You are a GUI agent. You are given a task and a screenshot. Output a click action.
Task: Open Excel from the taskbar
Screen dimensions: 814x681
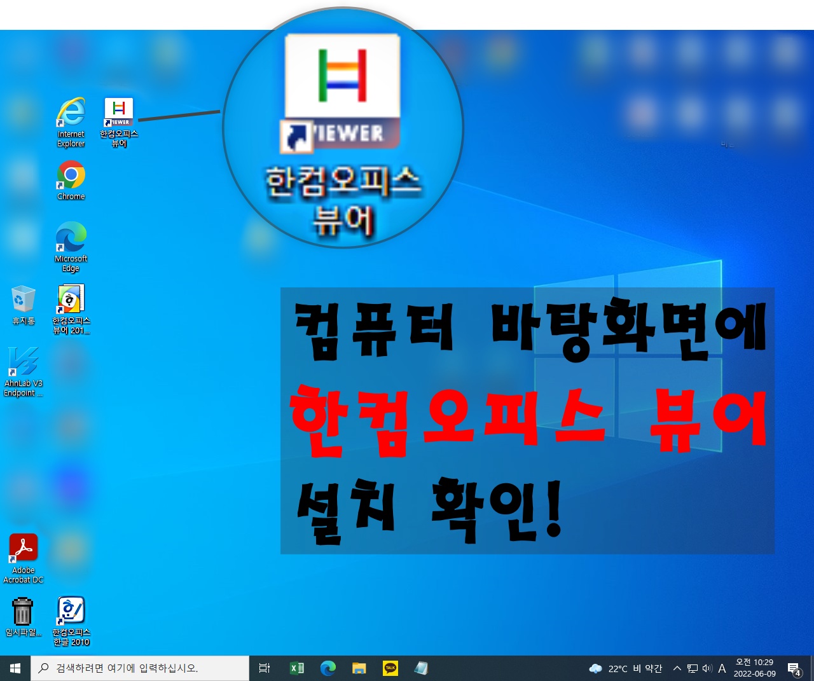296,668
